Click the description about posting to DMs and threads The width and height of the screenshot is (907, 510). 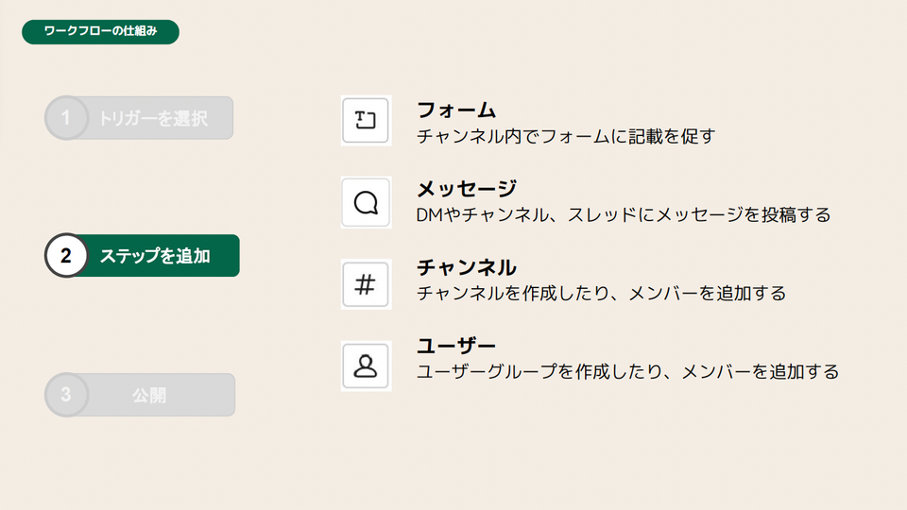click(x=624, y=215)
